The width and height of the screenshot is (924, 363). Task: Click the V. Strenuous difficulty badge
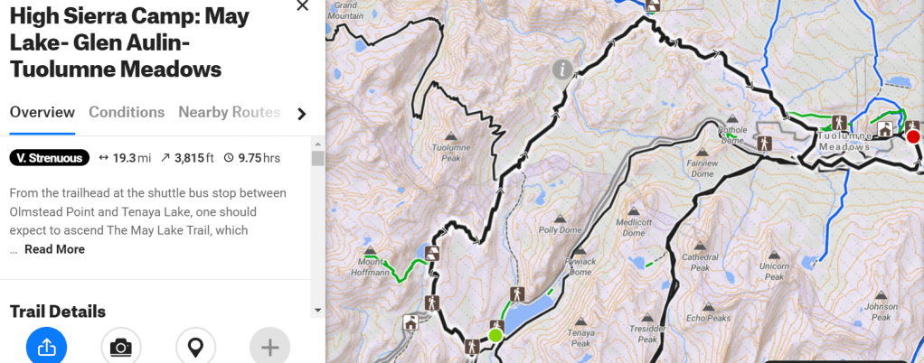pos(50,158)
